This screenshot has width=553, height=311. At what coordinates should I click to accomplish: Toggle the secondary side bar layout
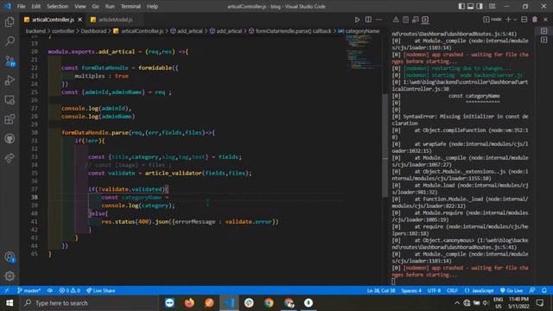coord(480,6)
